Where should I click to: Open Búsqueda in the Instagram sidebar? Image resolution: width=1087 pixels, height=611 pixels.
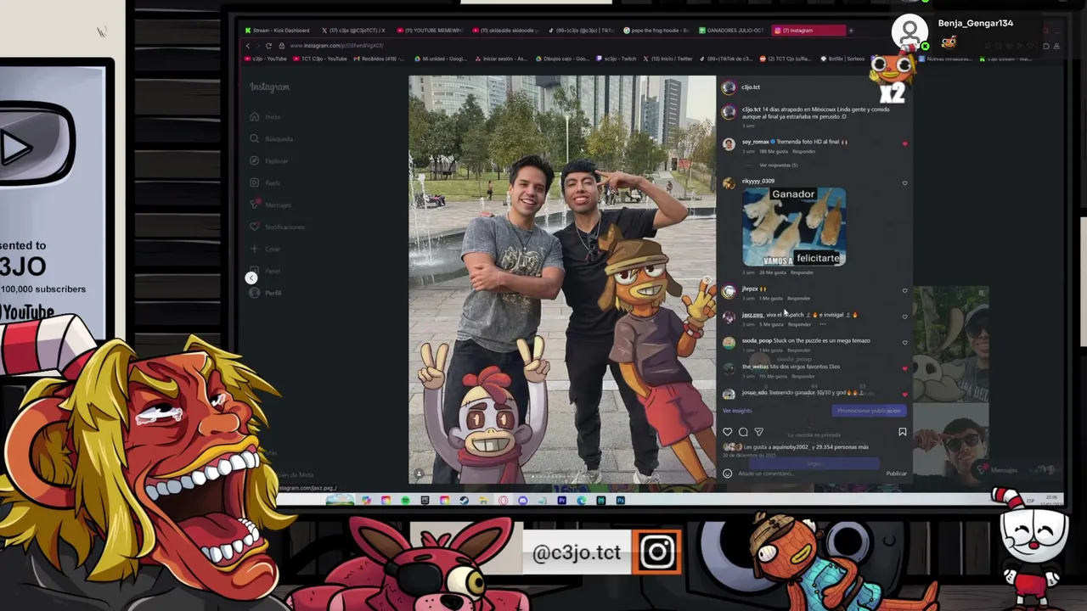click(x=271, y=139)
